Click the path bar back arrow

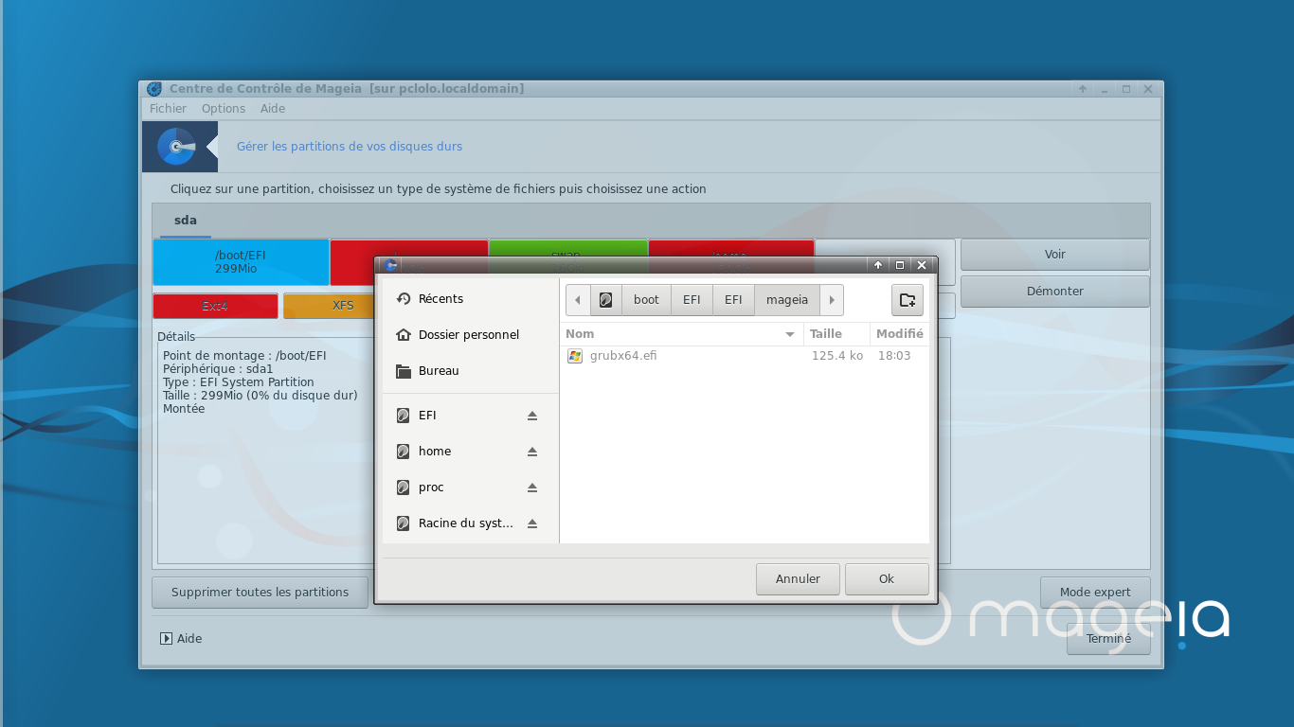pyautogui.click(x=578, y=300)
